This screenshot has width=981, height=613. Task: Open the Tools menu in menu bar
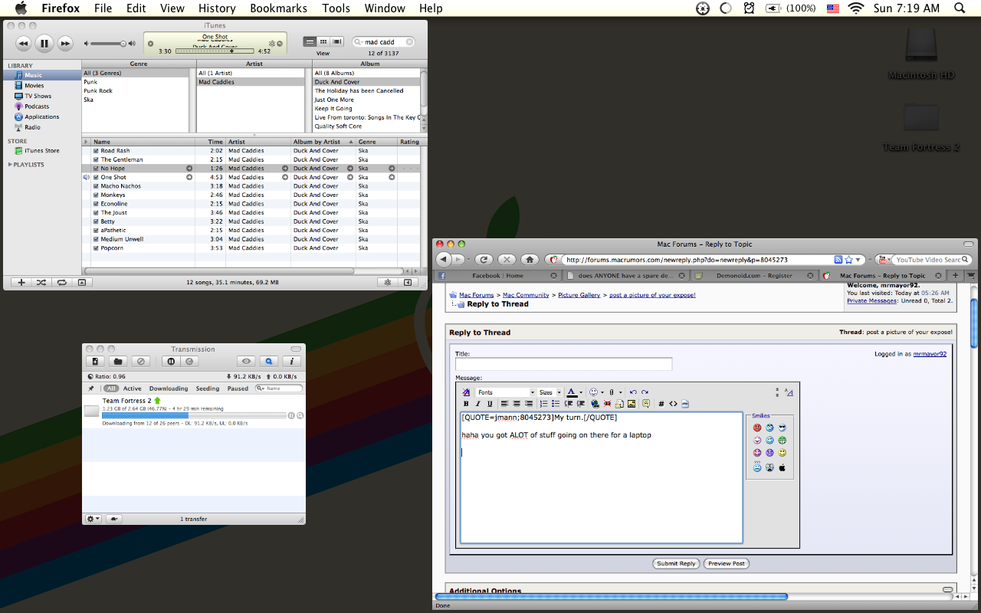(336, 8)
